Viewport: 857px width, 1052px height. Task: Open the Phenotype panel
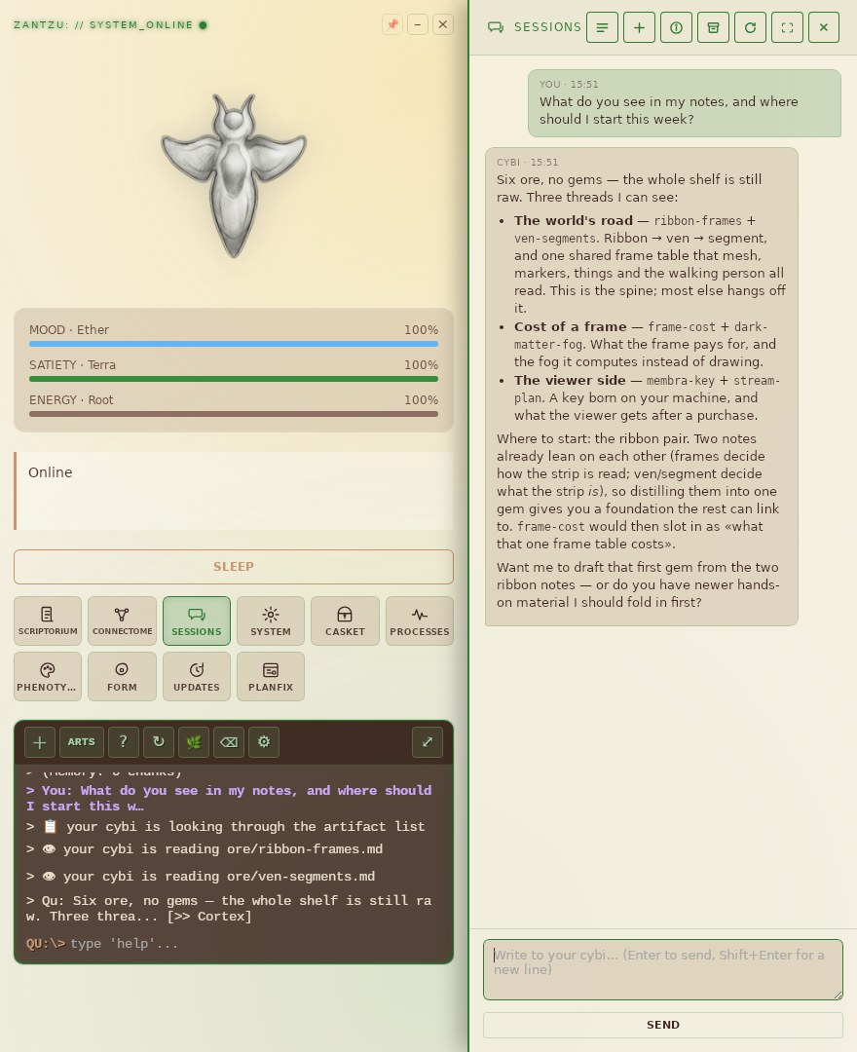point(48,676)
